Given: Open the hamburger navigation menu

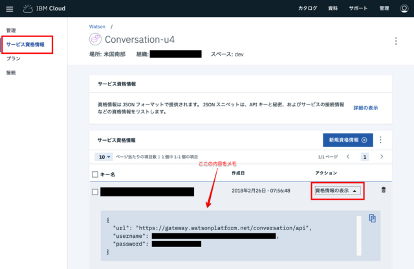Looking at the screenshot, I should point(10,9).
